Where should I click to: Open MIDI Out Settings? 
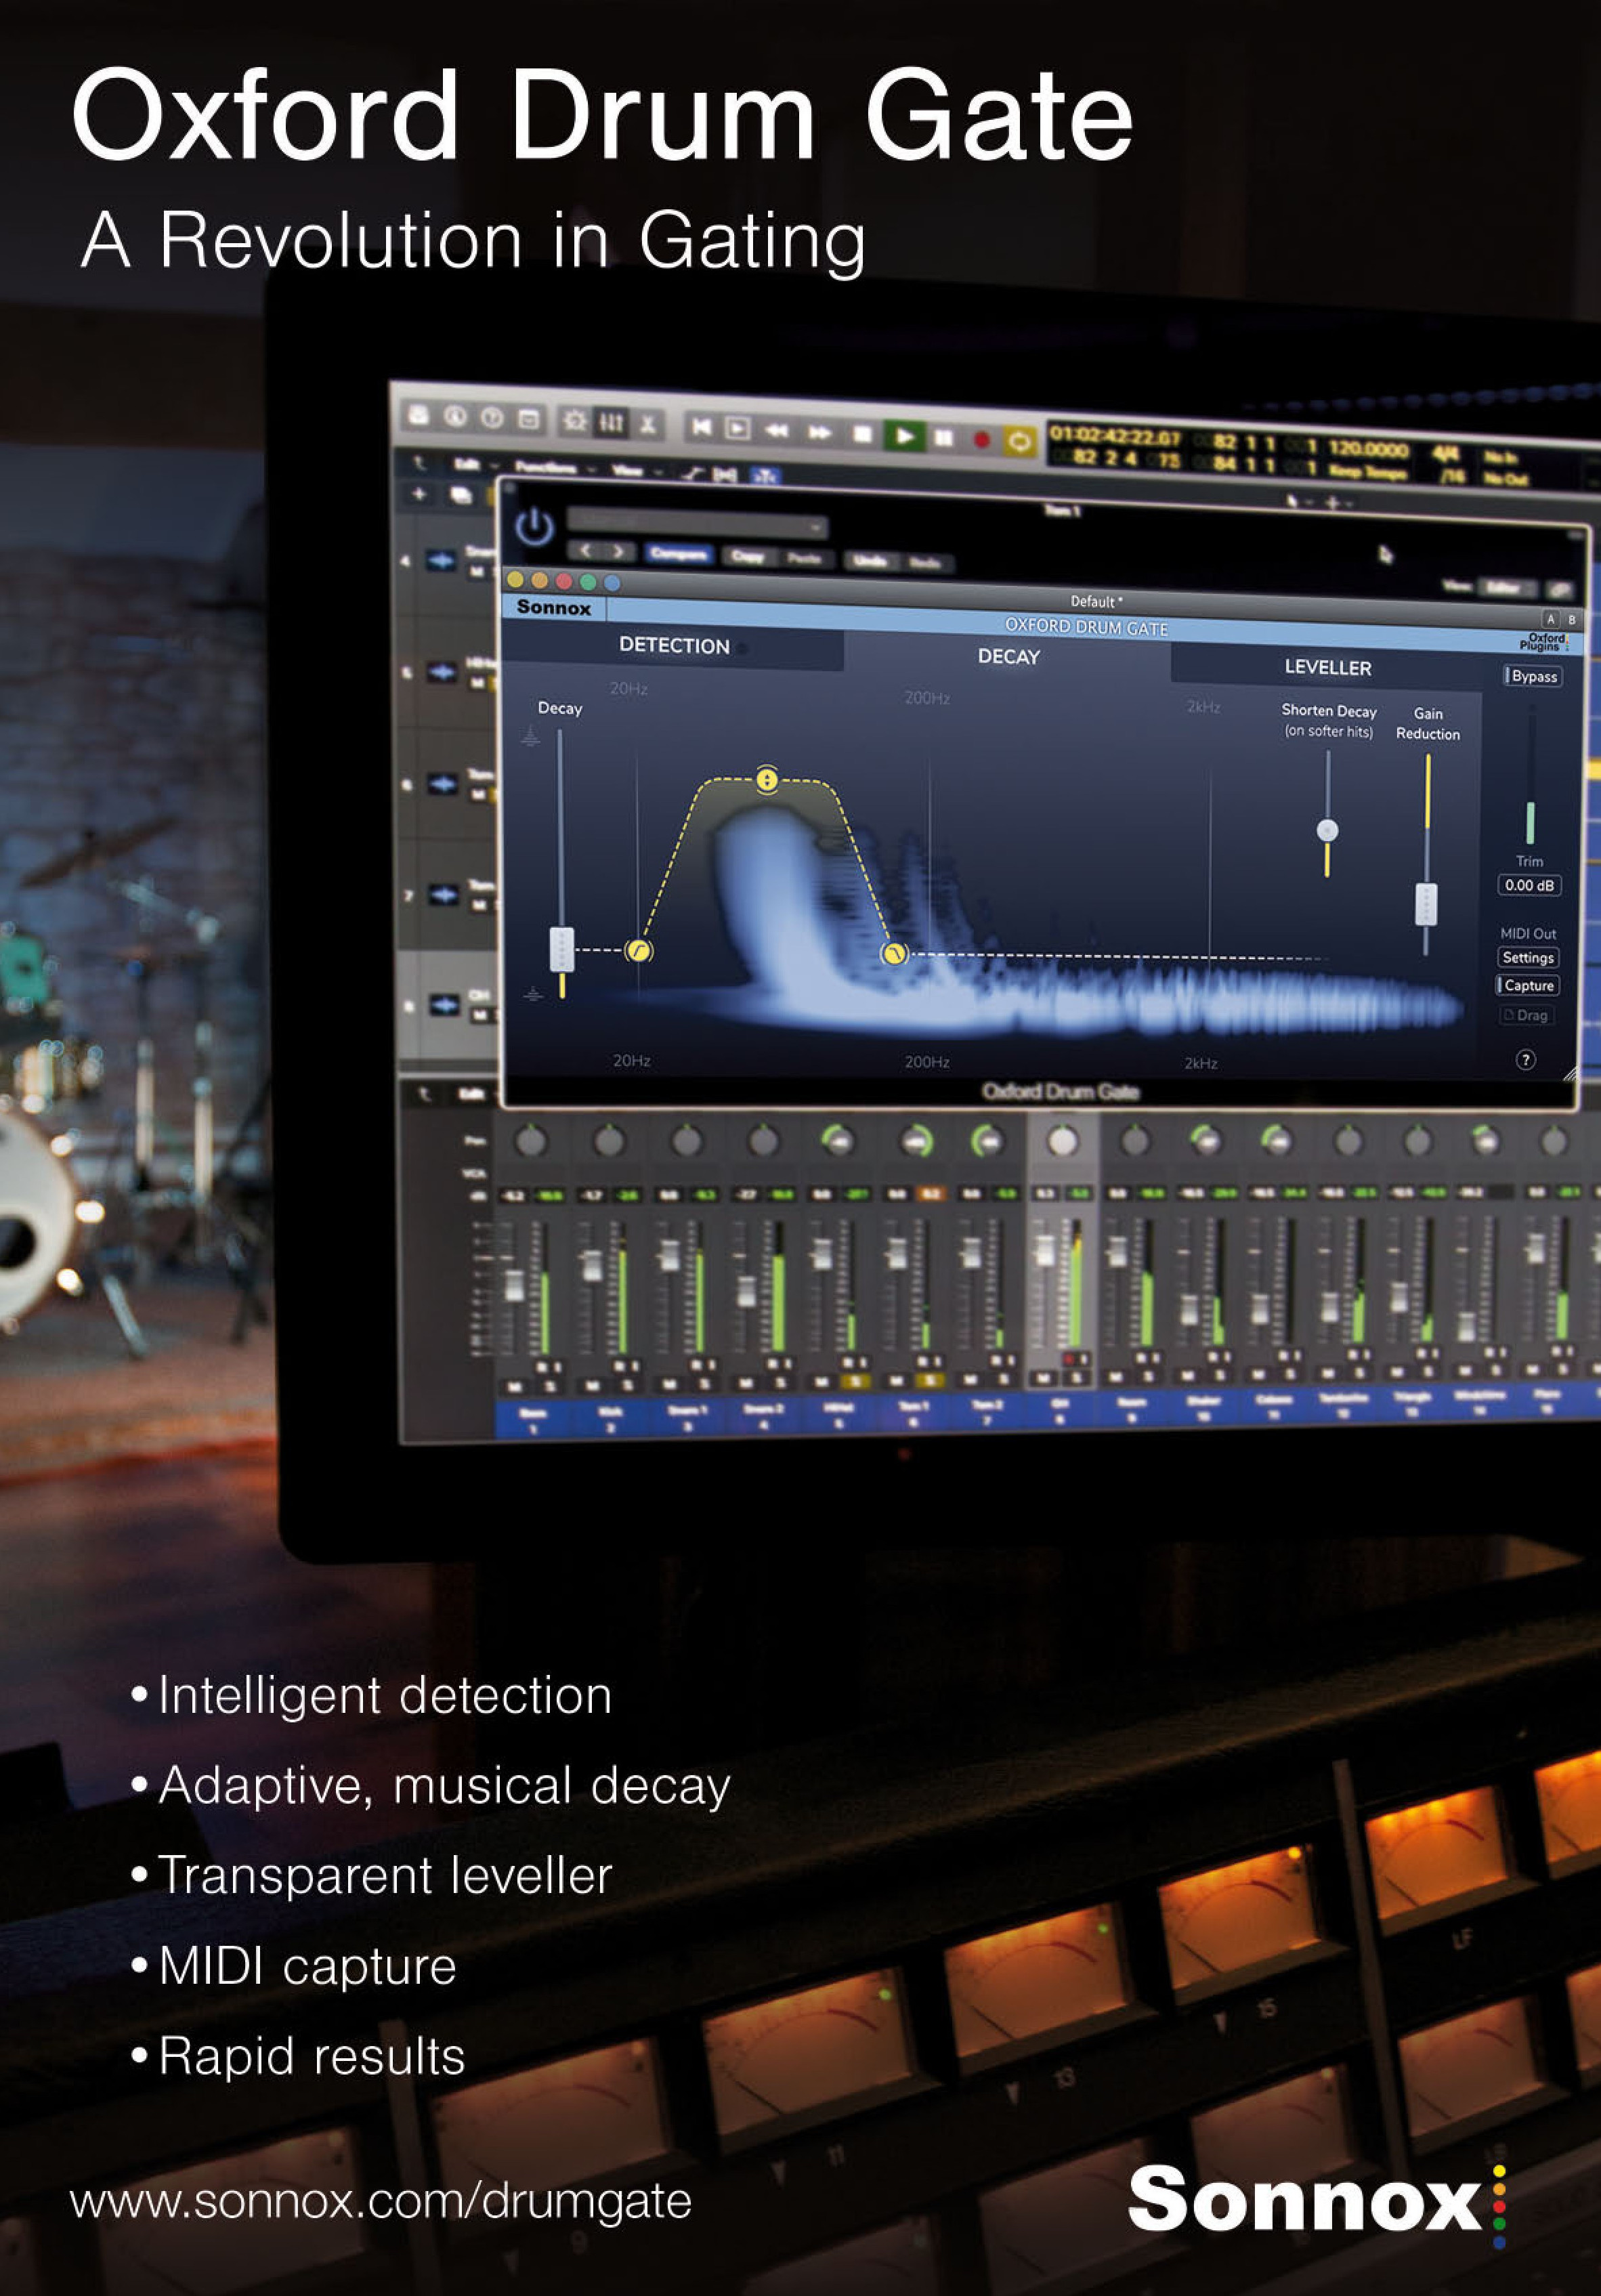1528,958
